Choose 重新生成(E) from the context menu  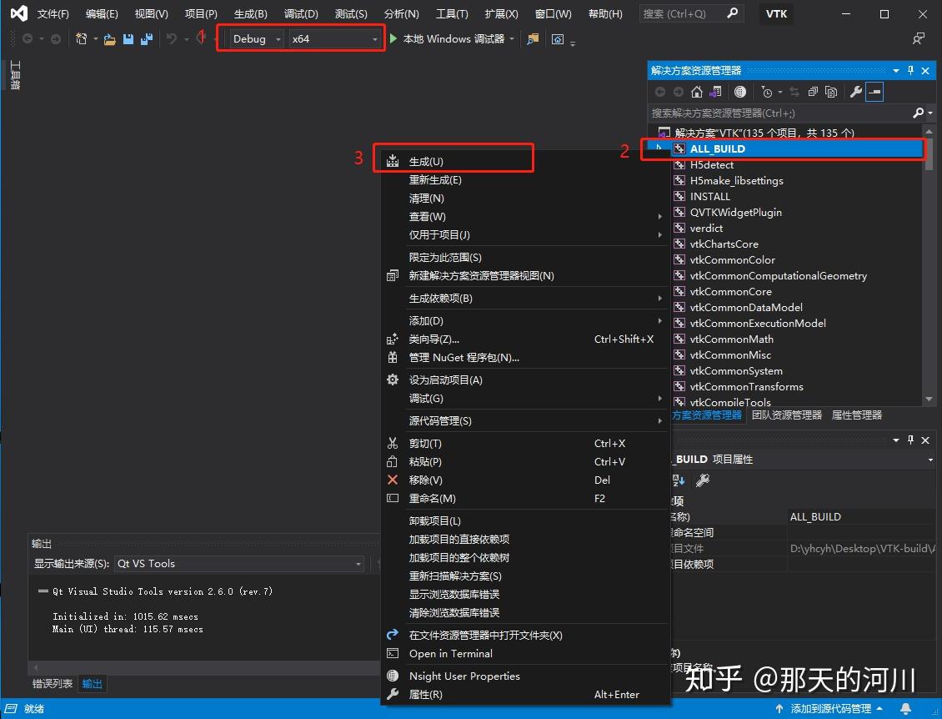[433, 179]
